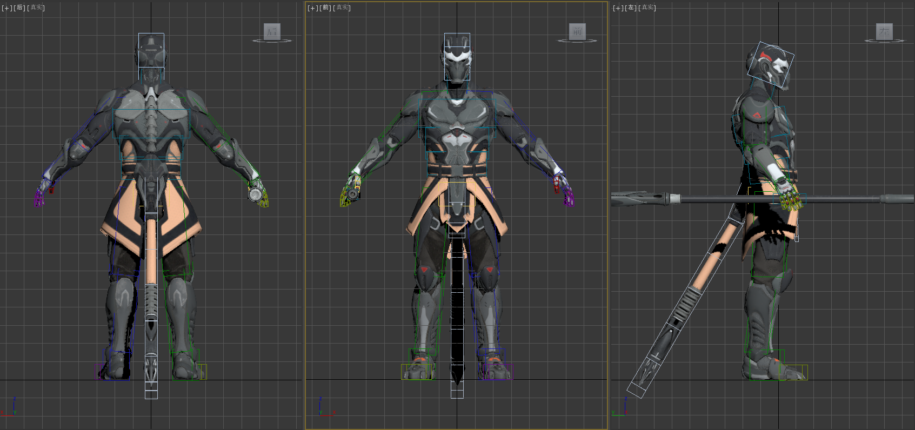The height and width of the screenshot is (430, 915).
Task: Open the [+] menu in the front viewport
Action: tap(312, 8)
